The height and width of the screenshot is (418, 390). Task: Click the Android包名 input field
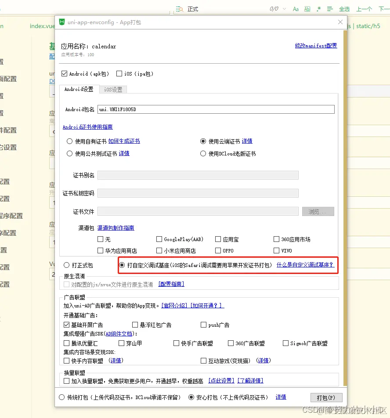pos(216,109)
